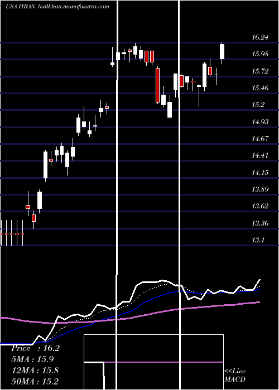Click the 15.2 price axis label
This screenshot has height=390, width=279.
coord(258,105)
